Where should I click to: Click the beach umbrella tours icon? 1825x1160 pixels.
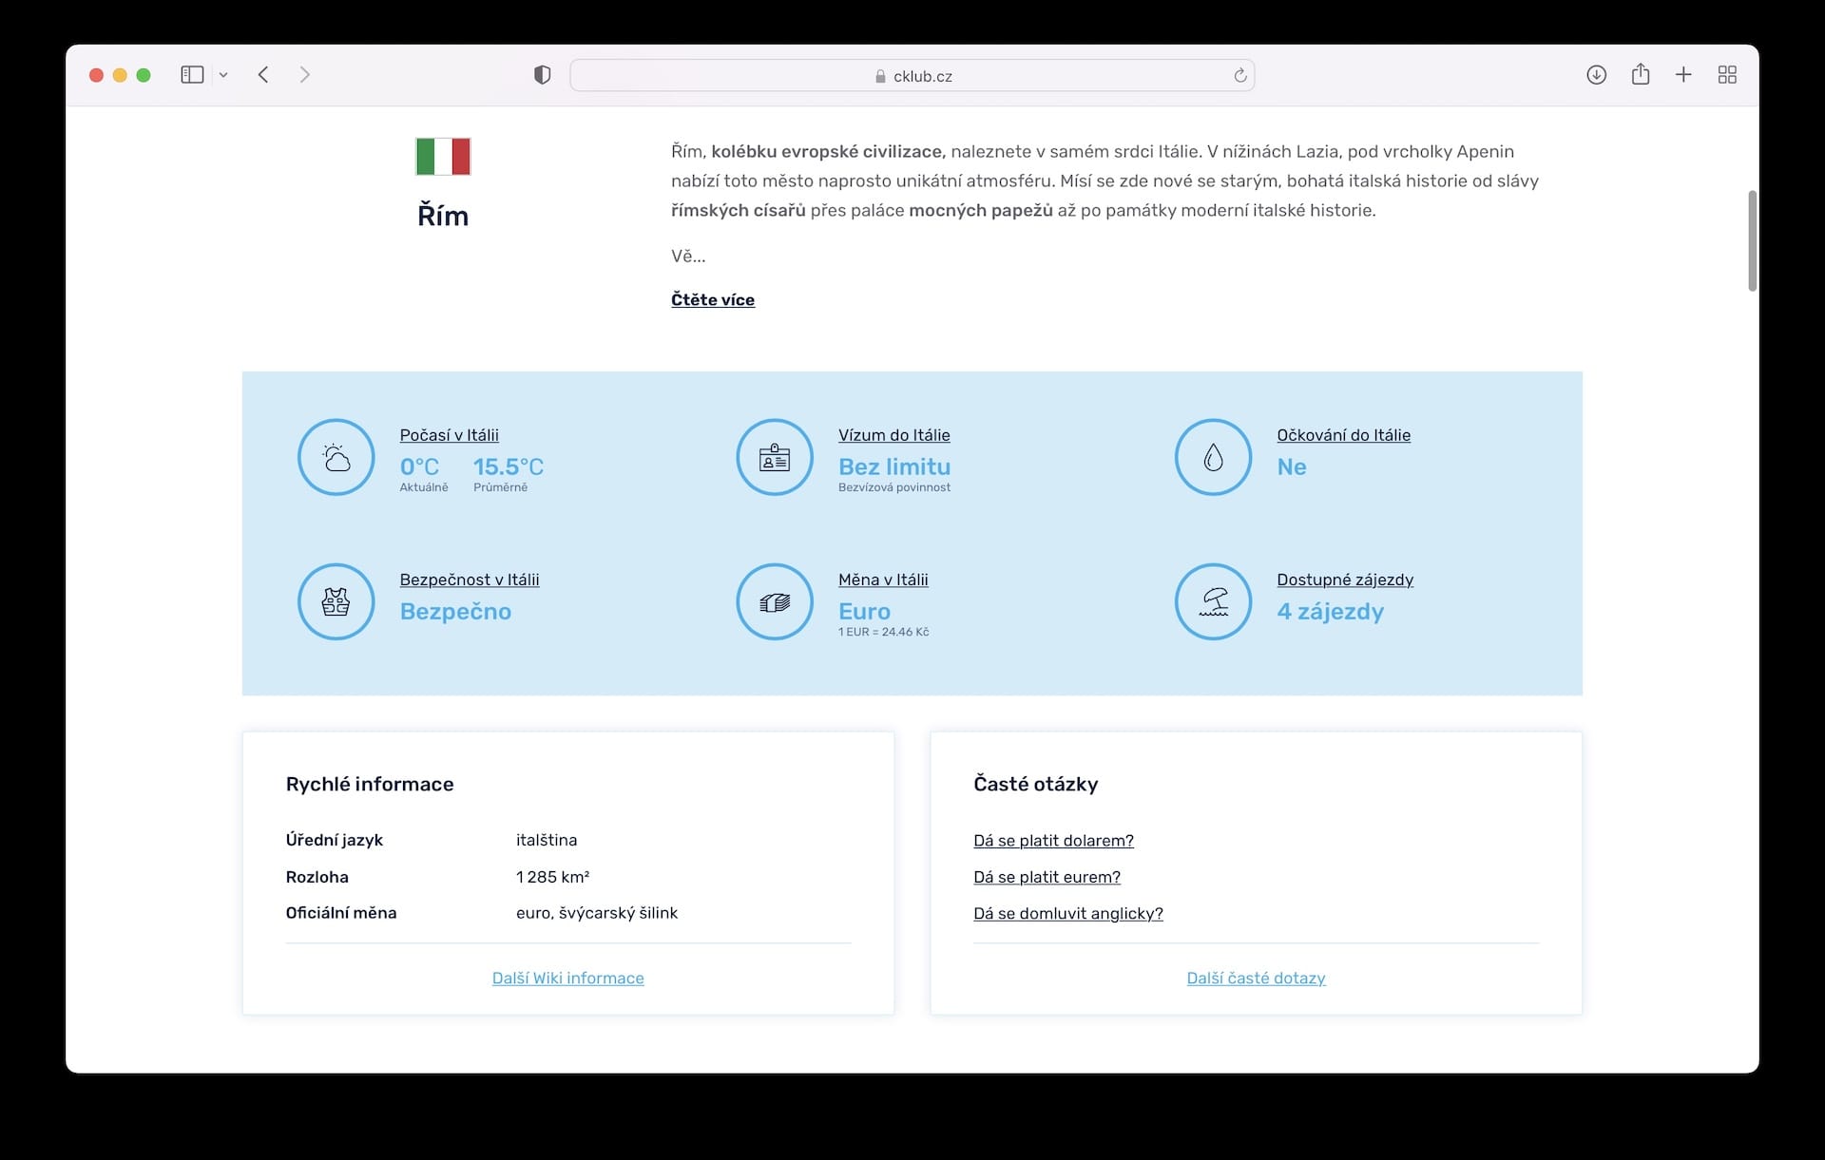coord(1213,602)
